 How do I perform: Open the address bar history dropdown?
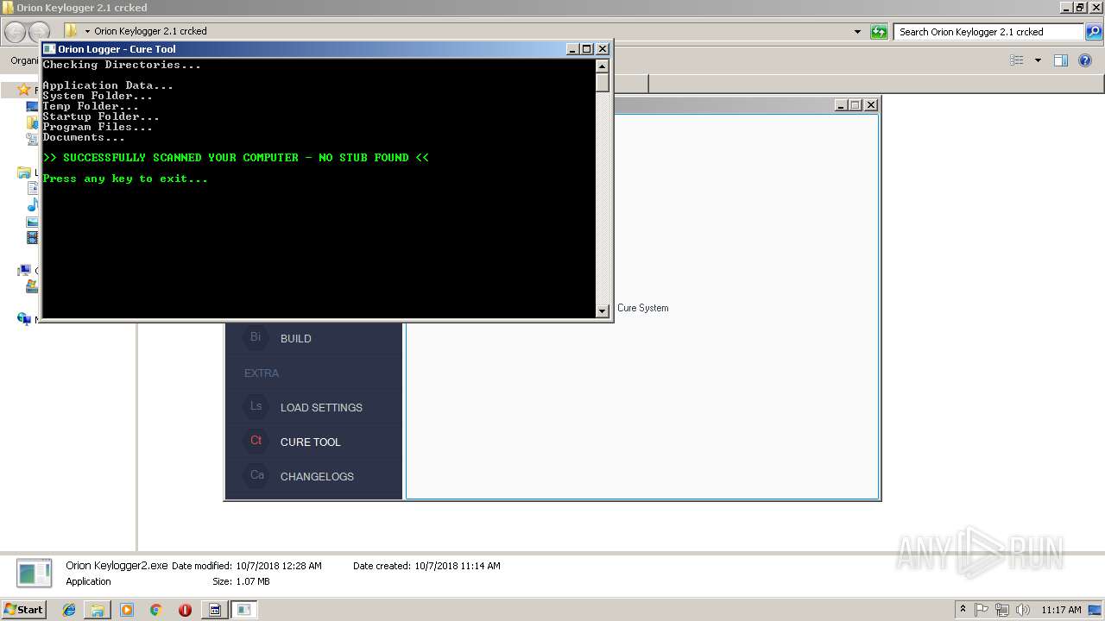click(x=857, y=32)
